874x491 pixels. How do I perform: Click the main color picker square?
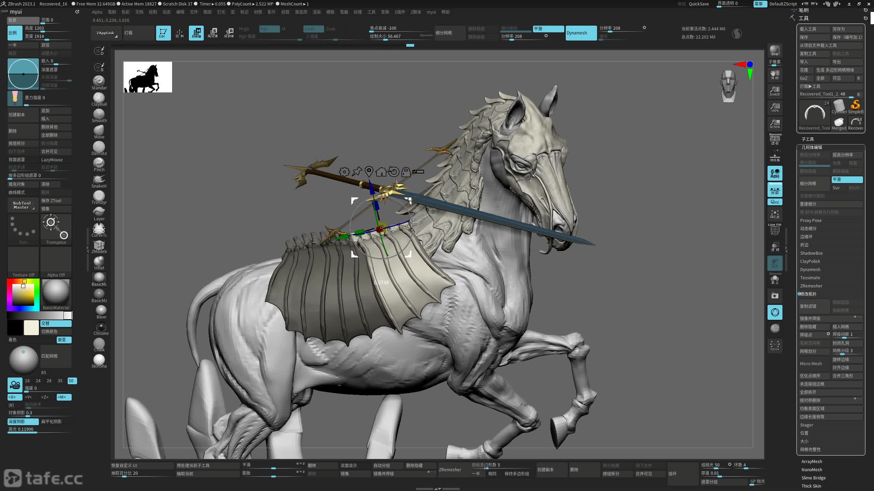(23, 295)
